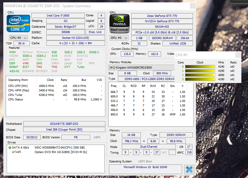248x178 pixels.
Task: Click the BIOS date 03/20/12 field
Action: click(32, 137)
